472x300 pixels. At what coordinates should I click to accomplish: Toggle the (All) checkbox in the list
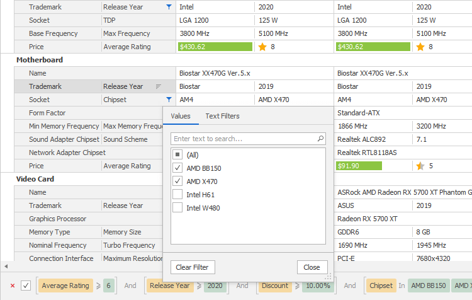point(177,155)
